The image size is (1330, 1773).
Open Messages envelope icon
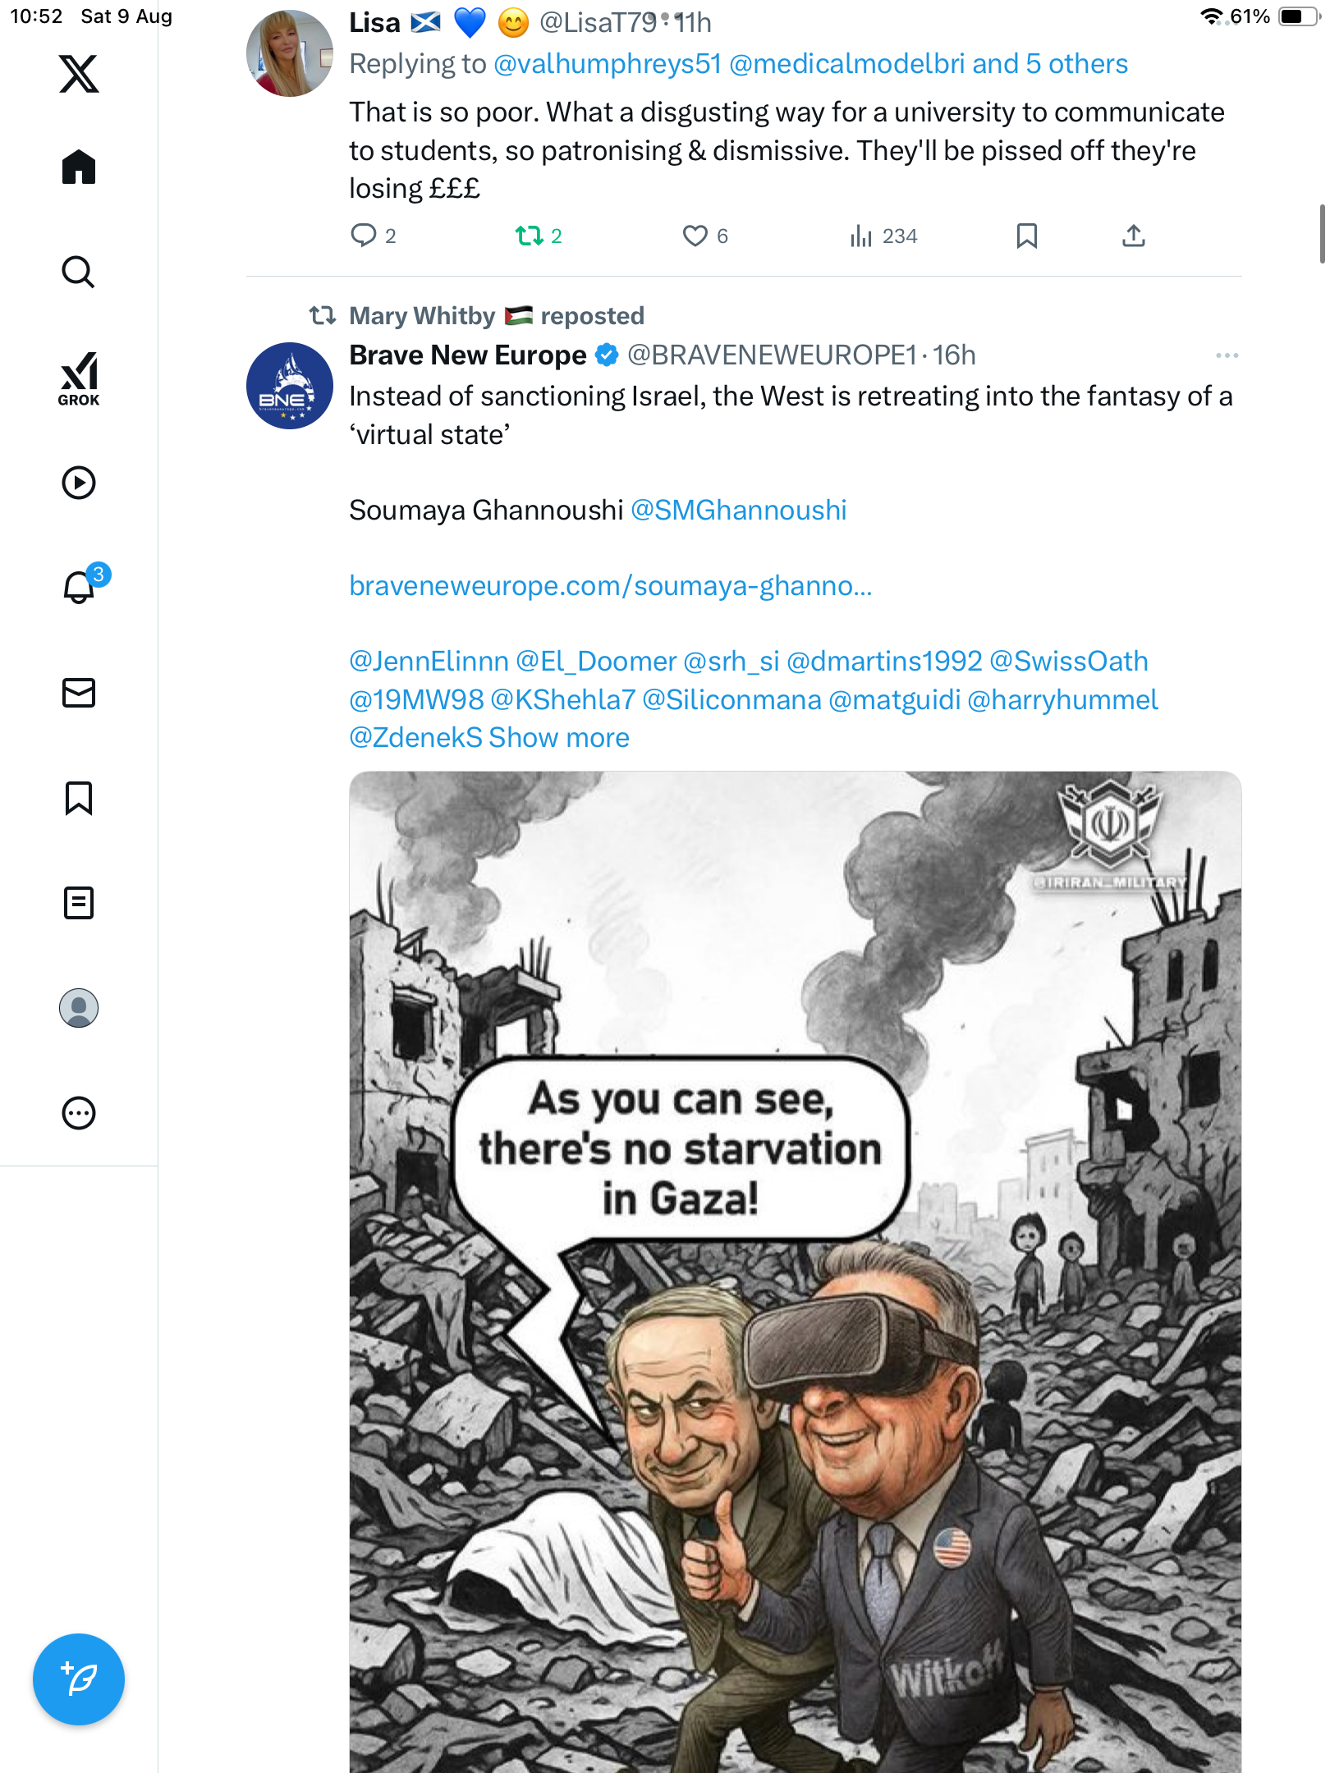pyautogui.click(x=79, y=693)
